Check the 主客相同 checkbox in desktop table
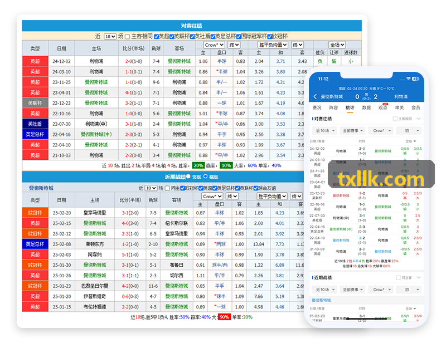Image resolution: width=446 pixels, height=348 pixels. [128, 37]
